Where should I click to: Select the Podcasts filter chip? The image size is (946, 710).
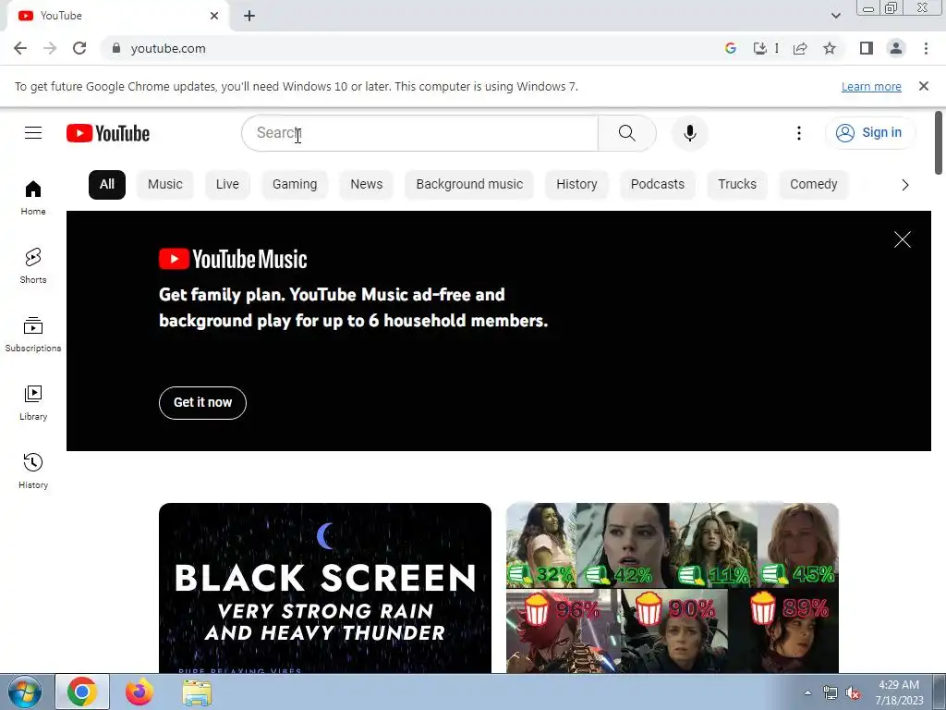(x=658, y=184)
